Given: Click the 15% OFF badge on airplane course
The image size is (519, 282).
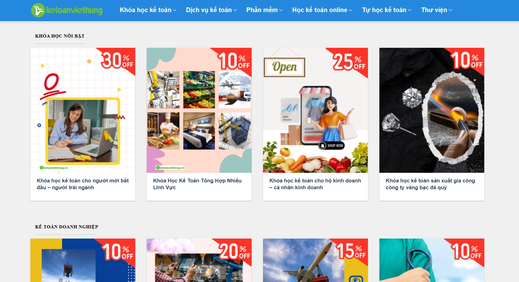Looking at the screenshot, I should point(351,251).
